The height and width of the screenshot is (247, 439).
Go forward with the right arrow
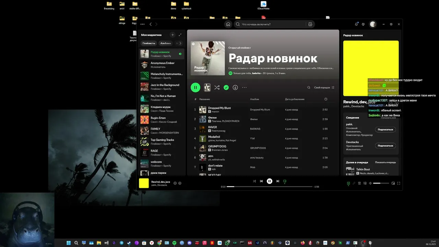(156, 24)
